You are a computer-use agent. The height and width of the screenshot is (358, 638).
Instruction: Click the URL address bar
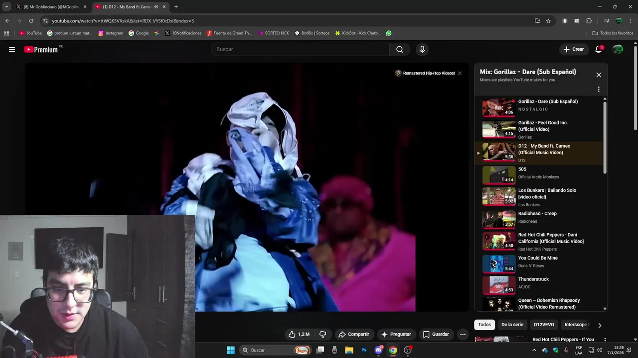coord(289,21)
